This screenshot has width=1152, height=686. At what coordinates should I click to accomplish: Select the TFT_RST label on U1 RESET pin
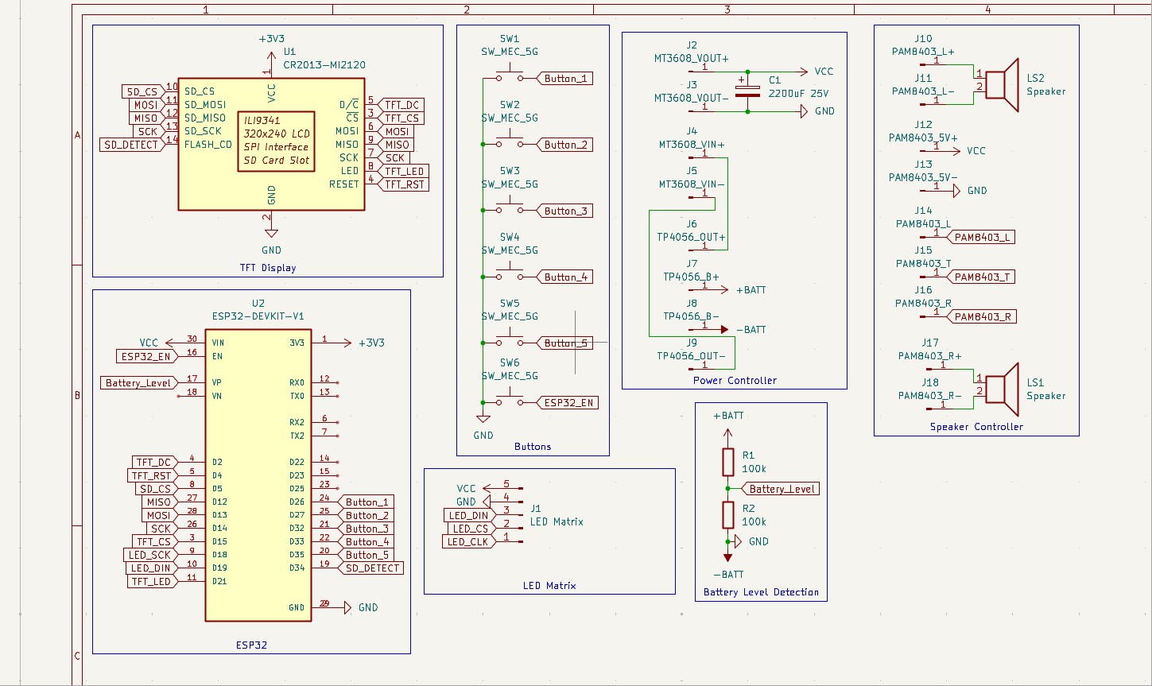click(404, 184)
